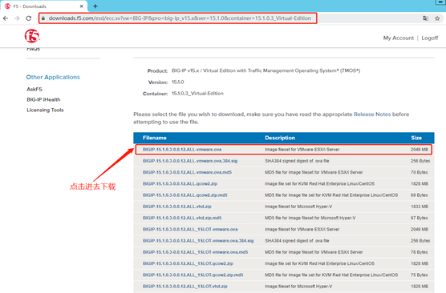
Task: Click the 1833 MB size value
Action: click(420, 207)
